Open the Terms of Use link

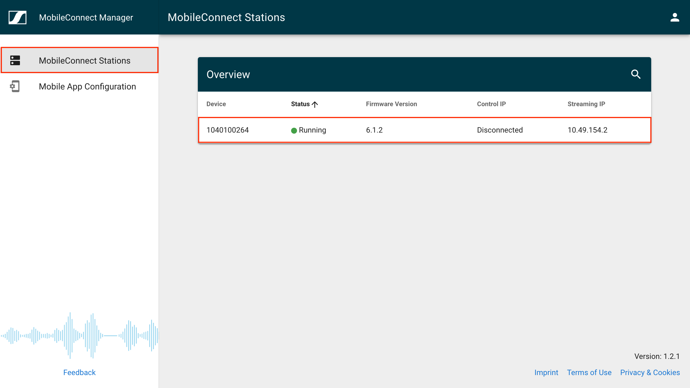[589, 372]
